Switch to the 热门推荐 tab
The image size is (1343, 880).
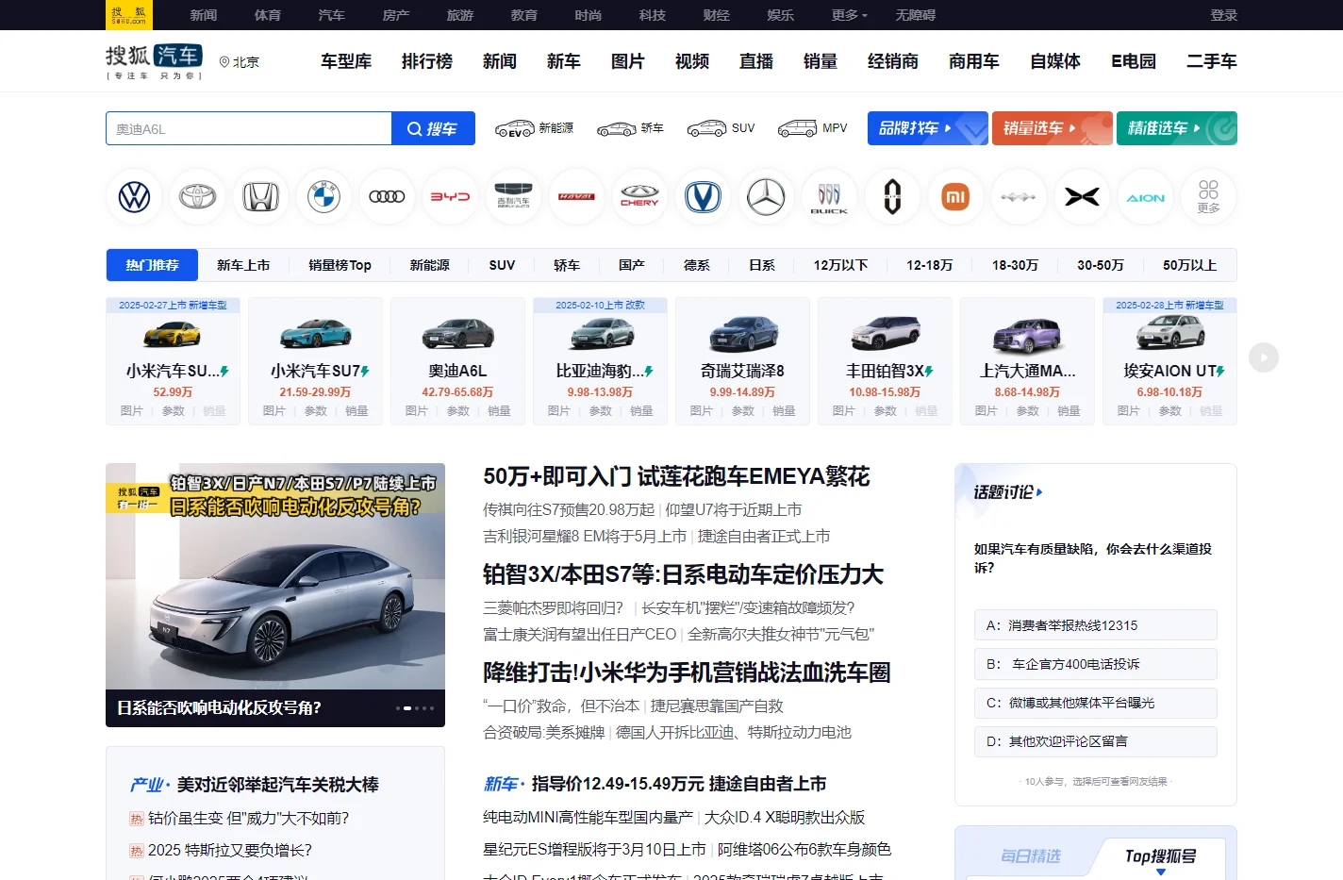[x=152, y=265]
